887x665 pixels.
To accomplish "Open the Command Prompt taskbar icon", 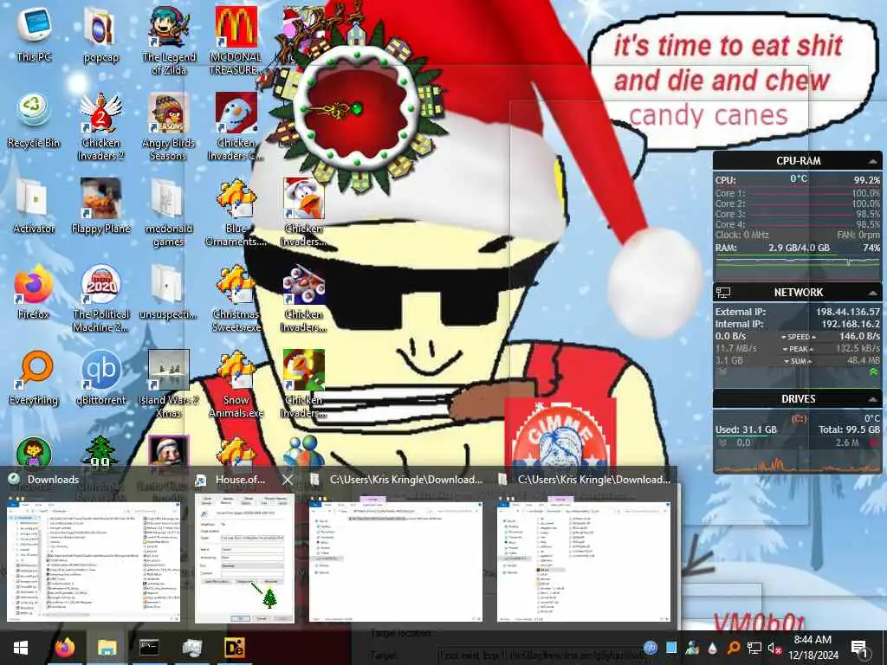I will pyautogui.click(x=149, y=648).
